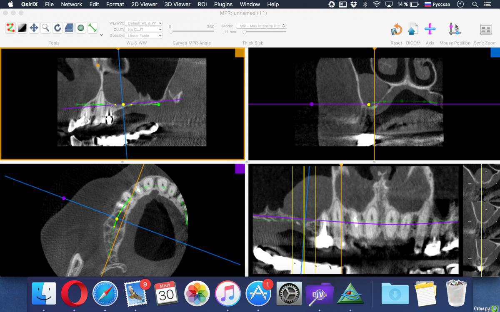Toggle the Axis display
The width and height of the screenshot is (500, 312).
click(x=430, y=30)
